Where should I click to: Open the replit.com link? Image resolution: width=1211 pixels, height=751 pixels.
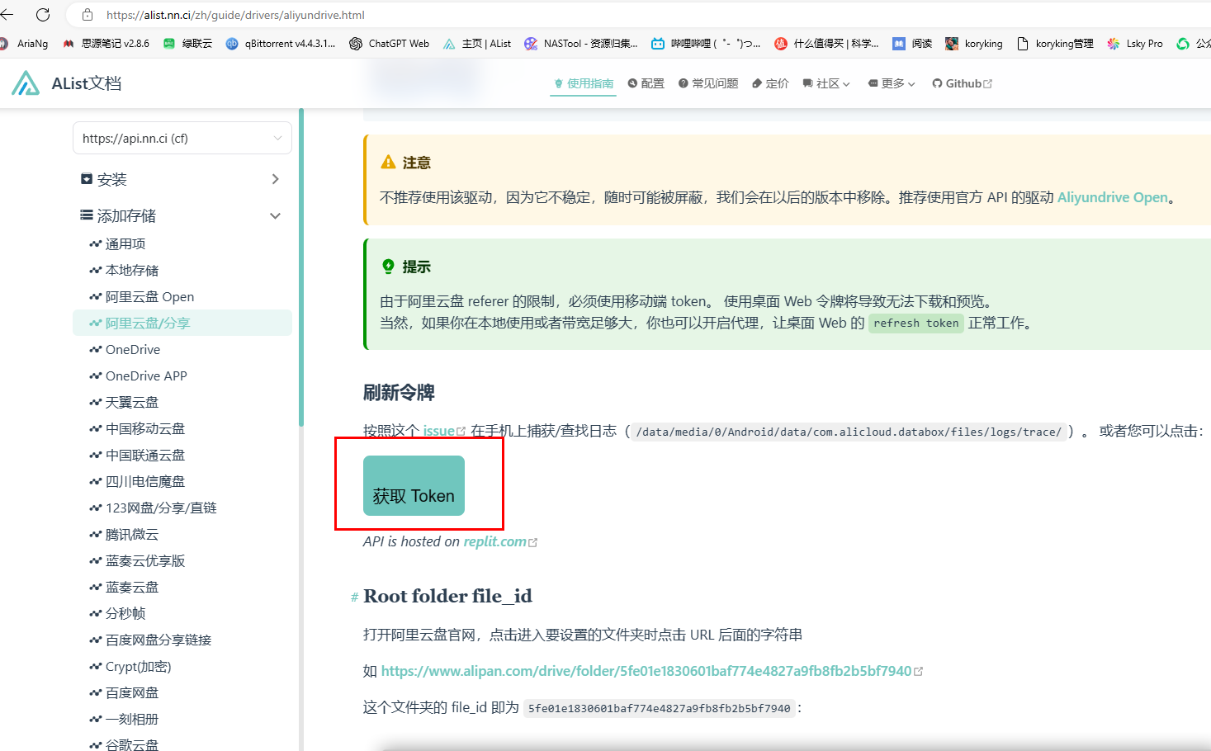(495, 541)
